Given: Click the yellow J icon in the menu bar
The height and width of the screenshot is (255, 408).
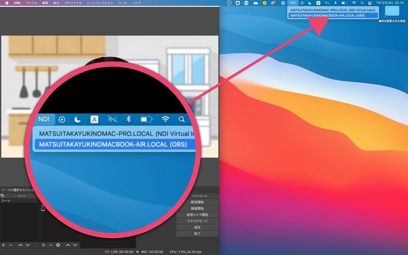Looking at the screenshot, I should pos(265,3).
